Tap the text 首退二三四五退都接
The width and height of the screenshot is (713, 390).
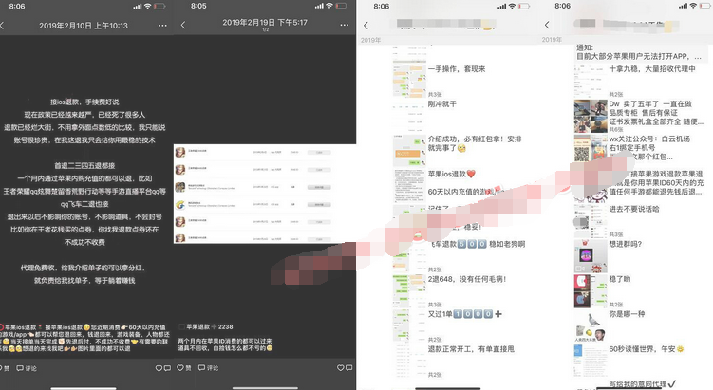[84, 165]
